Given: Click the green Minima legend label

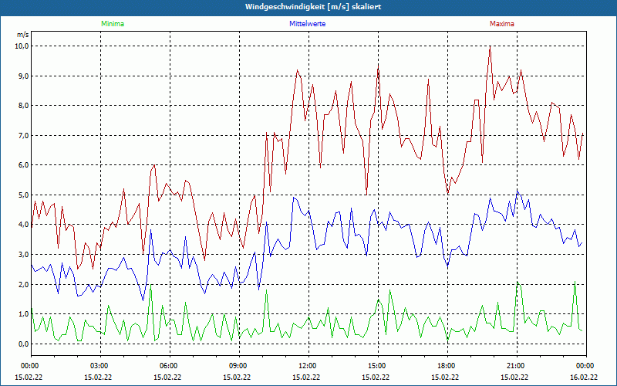Looking at the screenshot, I should [x=113, y=24].
